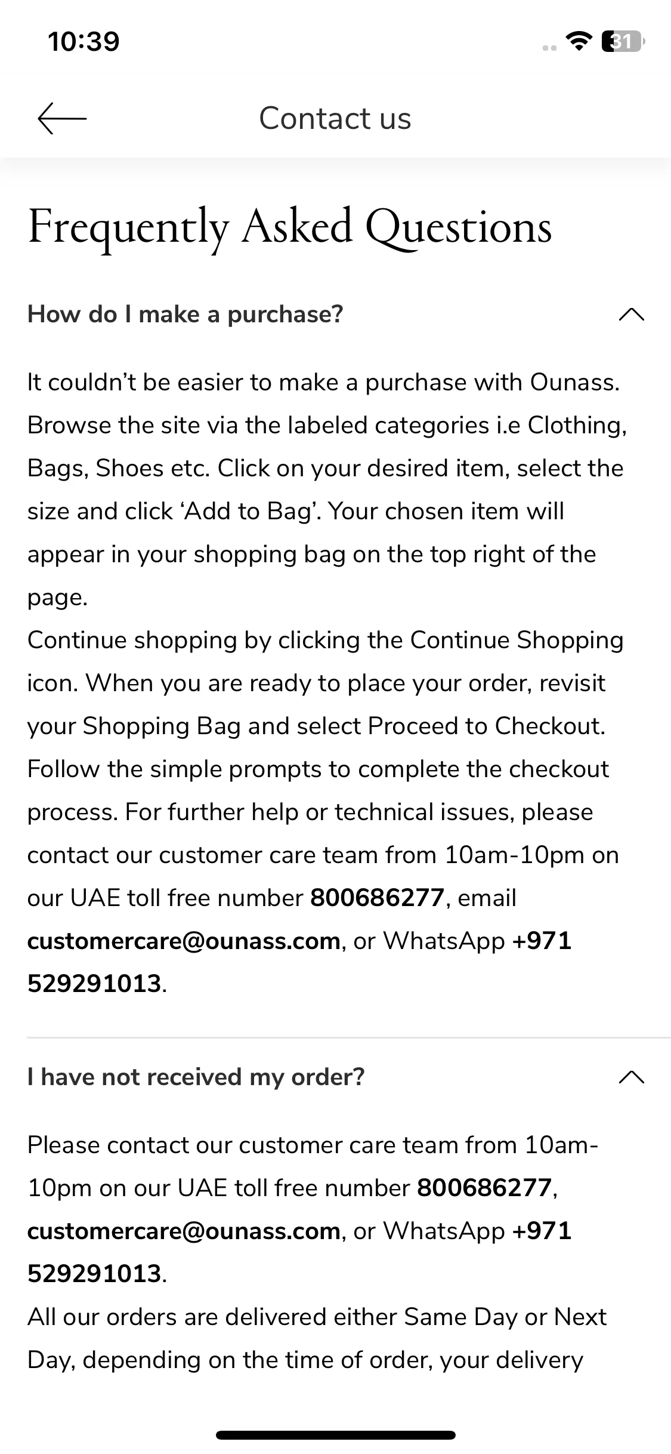Tap the 10:39 clock in status bar
This screenshot has height=1454, width=671.
pyautogui.click(x=84, y=41)
